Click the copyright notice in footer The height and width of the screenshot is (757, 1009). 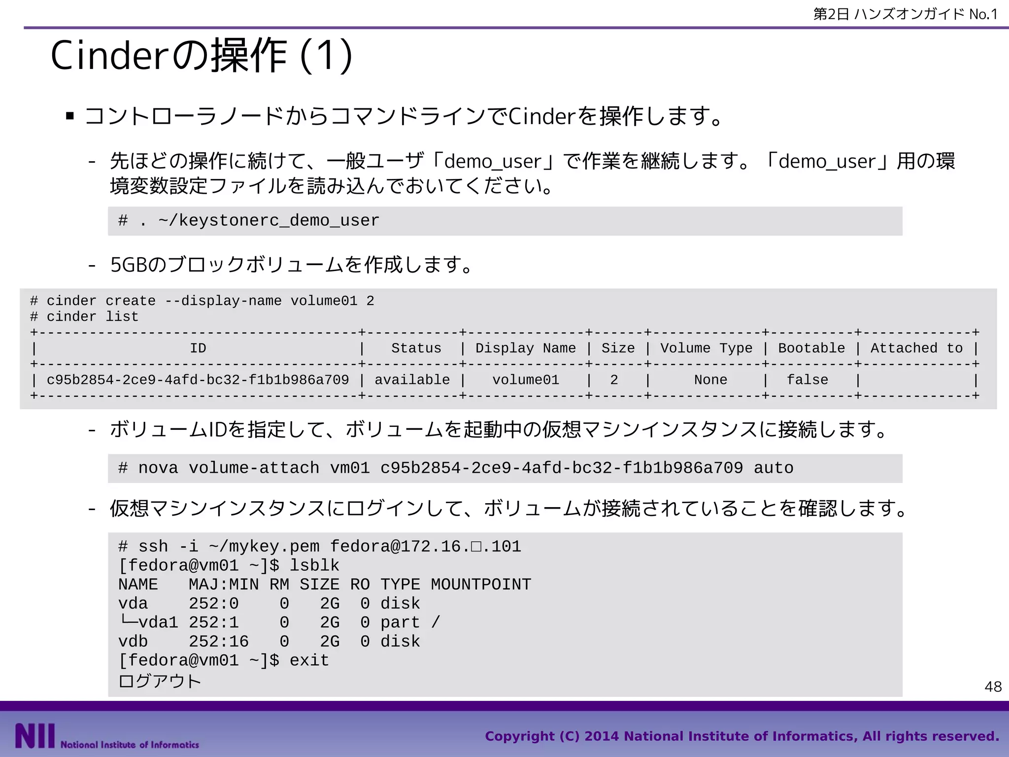pos(741,736)
